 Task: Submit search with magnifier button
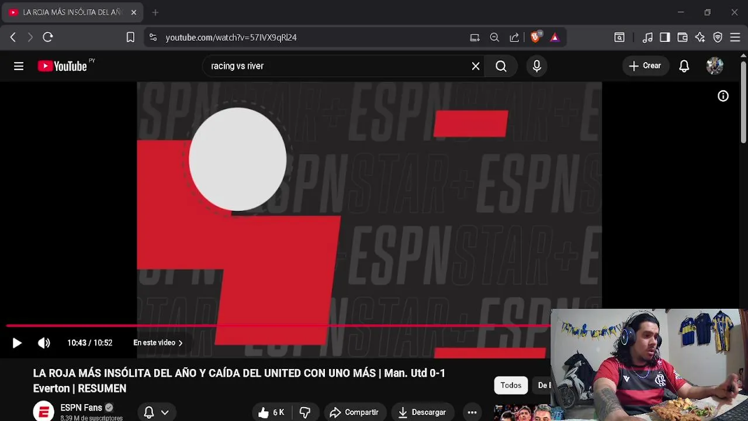point(501,66)
